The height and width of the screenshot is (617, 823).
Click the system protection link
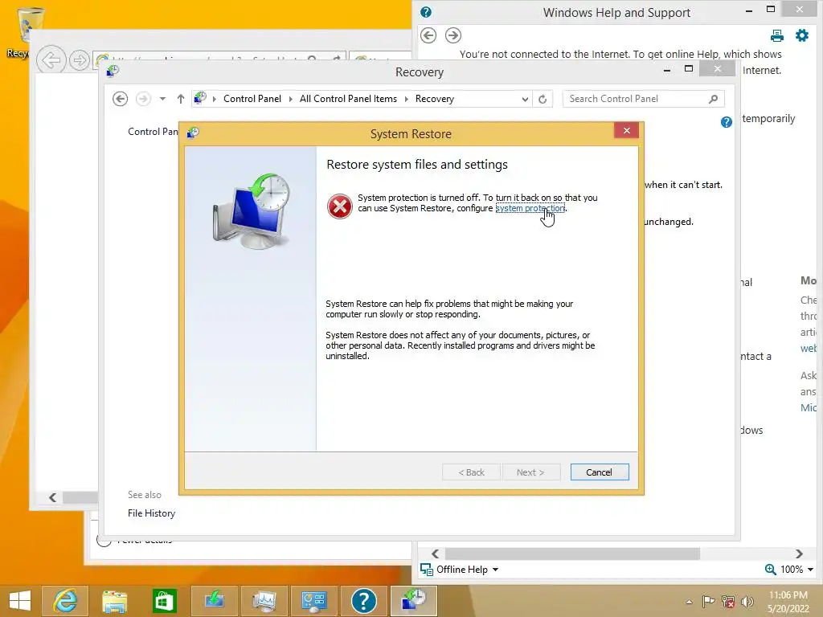pos(530,208)
